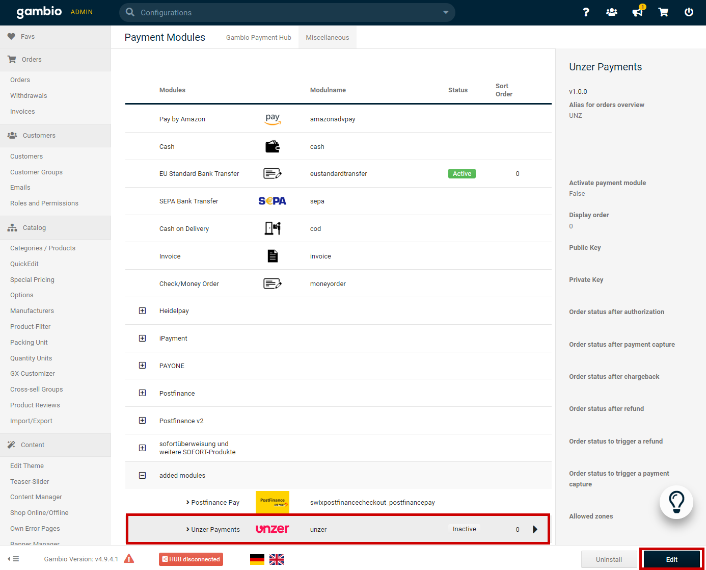Open the Configurations search dropdown arrow
The height and width of the screenshot is (570, 706).
[x=446, y=12]
